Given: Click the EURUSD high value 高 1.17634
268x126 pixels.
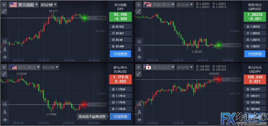Looking at the screenshot, I should [120, 89].
